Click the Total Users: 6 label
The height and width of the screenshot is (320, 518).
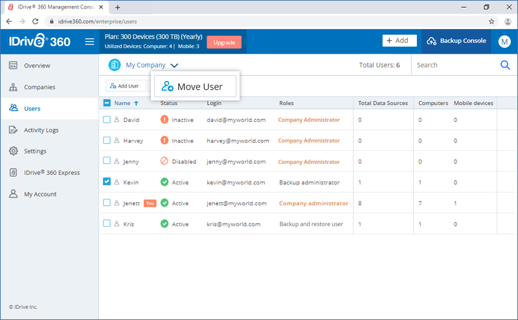tap(379, 65)
